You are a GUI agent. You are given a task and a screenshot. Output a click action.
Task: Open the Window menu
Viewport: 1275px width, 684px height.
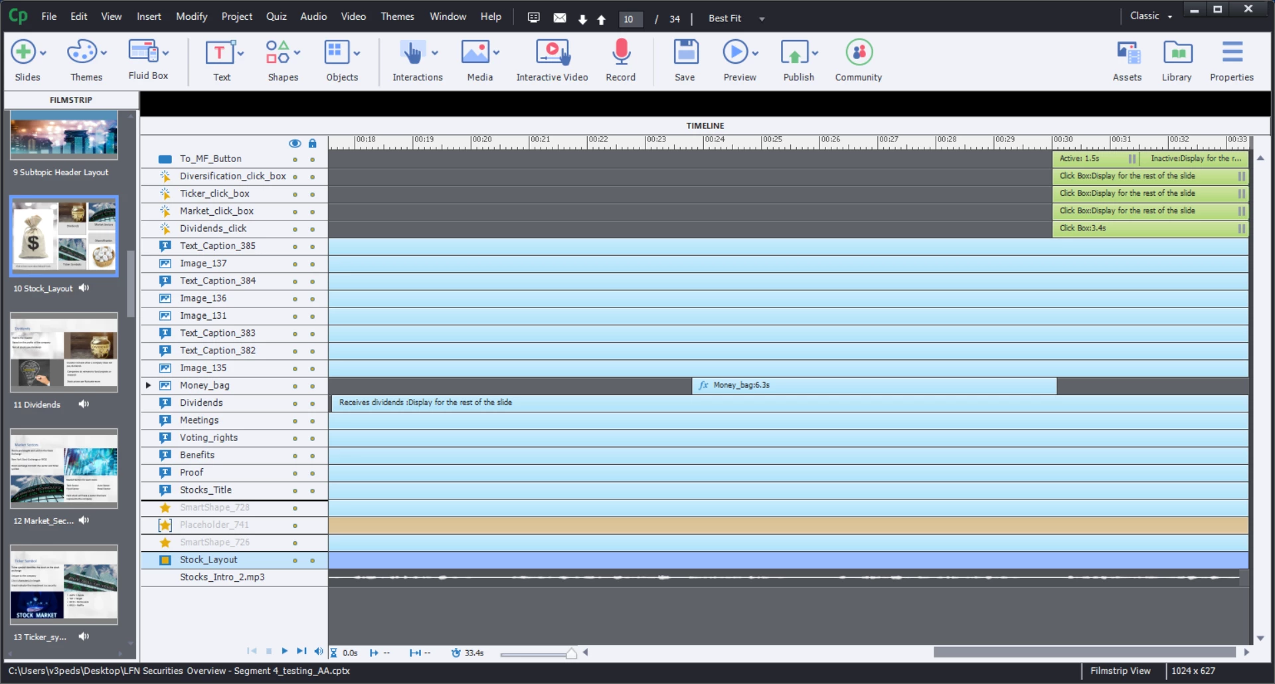click(448, 17)
